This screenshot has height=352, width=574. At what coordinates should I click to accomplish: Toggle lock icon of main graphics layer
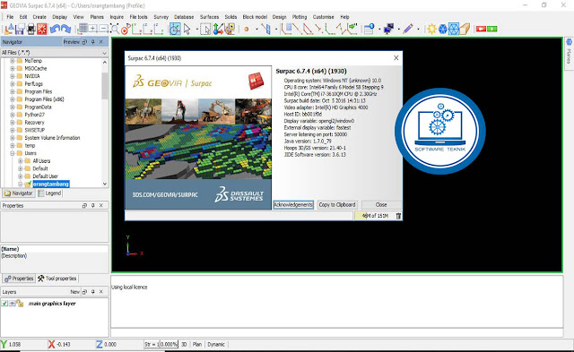click(20, 304)
